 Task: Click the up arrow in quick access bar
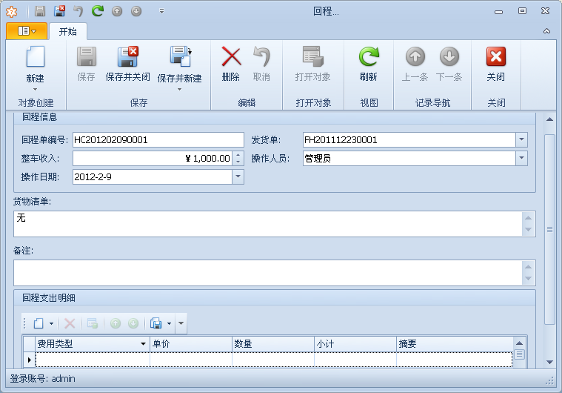[117, 11]
